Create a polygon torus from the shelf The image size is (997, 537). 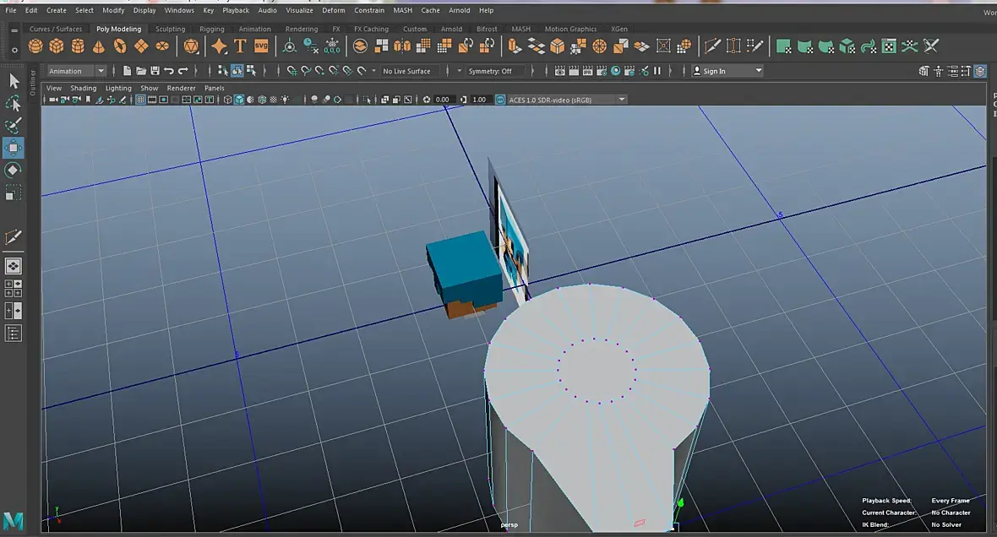(119, 46)
